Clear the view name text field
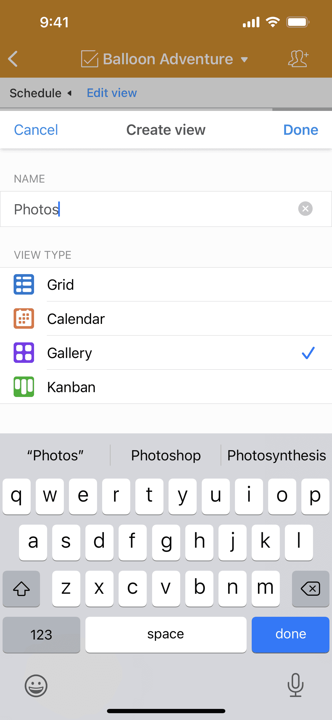Image resolution: width=332 pixels, height=720 pixels. [x=305, y=209]
